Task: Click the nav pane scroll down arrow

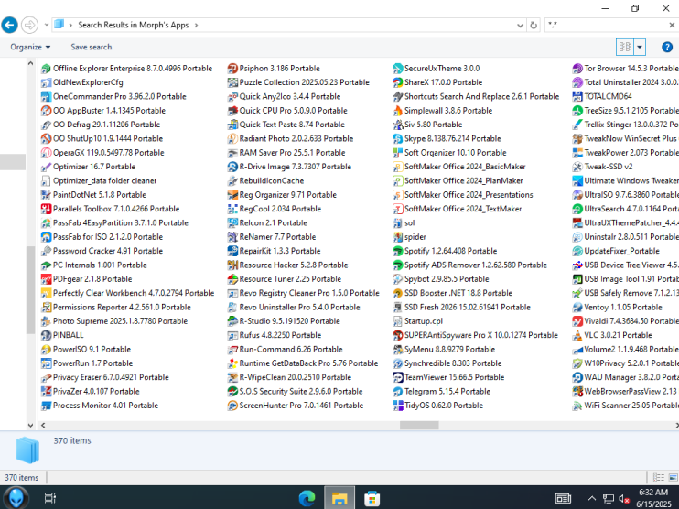Action: (30, 426)
